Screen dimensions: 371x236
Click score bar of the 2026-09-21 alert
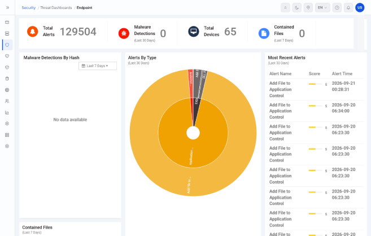[316, 84]
